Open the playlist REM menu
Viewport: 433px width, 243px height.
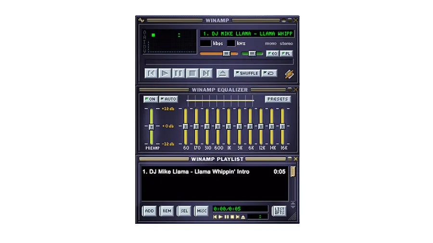(x=167, y=211)
